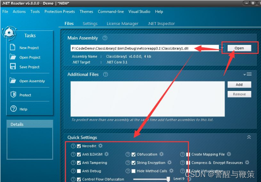This screenshot has width=261, height=182.
Task: Show help for Control Flow Obfuscation option
Action: (x=73, y=179)
